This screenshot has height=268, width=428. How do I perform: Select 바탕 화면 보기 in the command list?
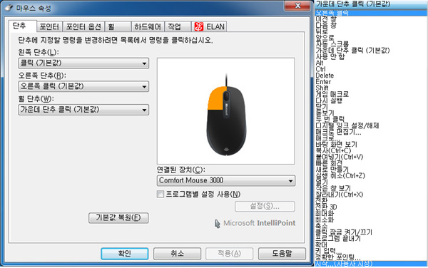(336, 144)
